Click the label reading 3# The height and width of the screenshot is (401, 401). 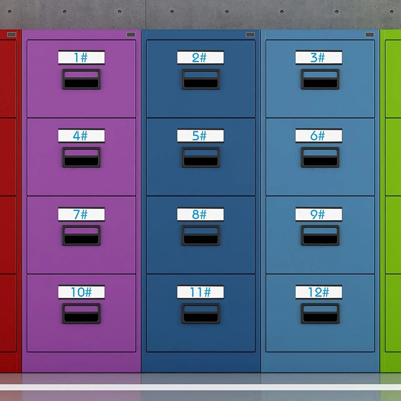[319, 58]
